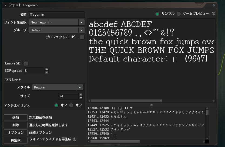Increase font サイズ with up arrow
This screenshot has height=147, width=225.
81,95
